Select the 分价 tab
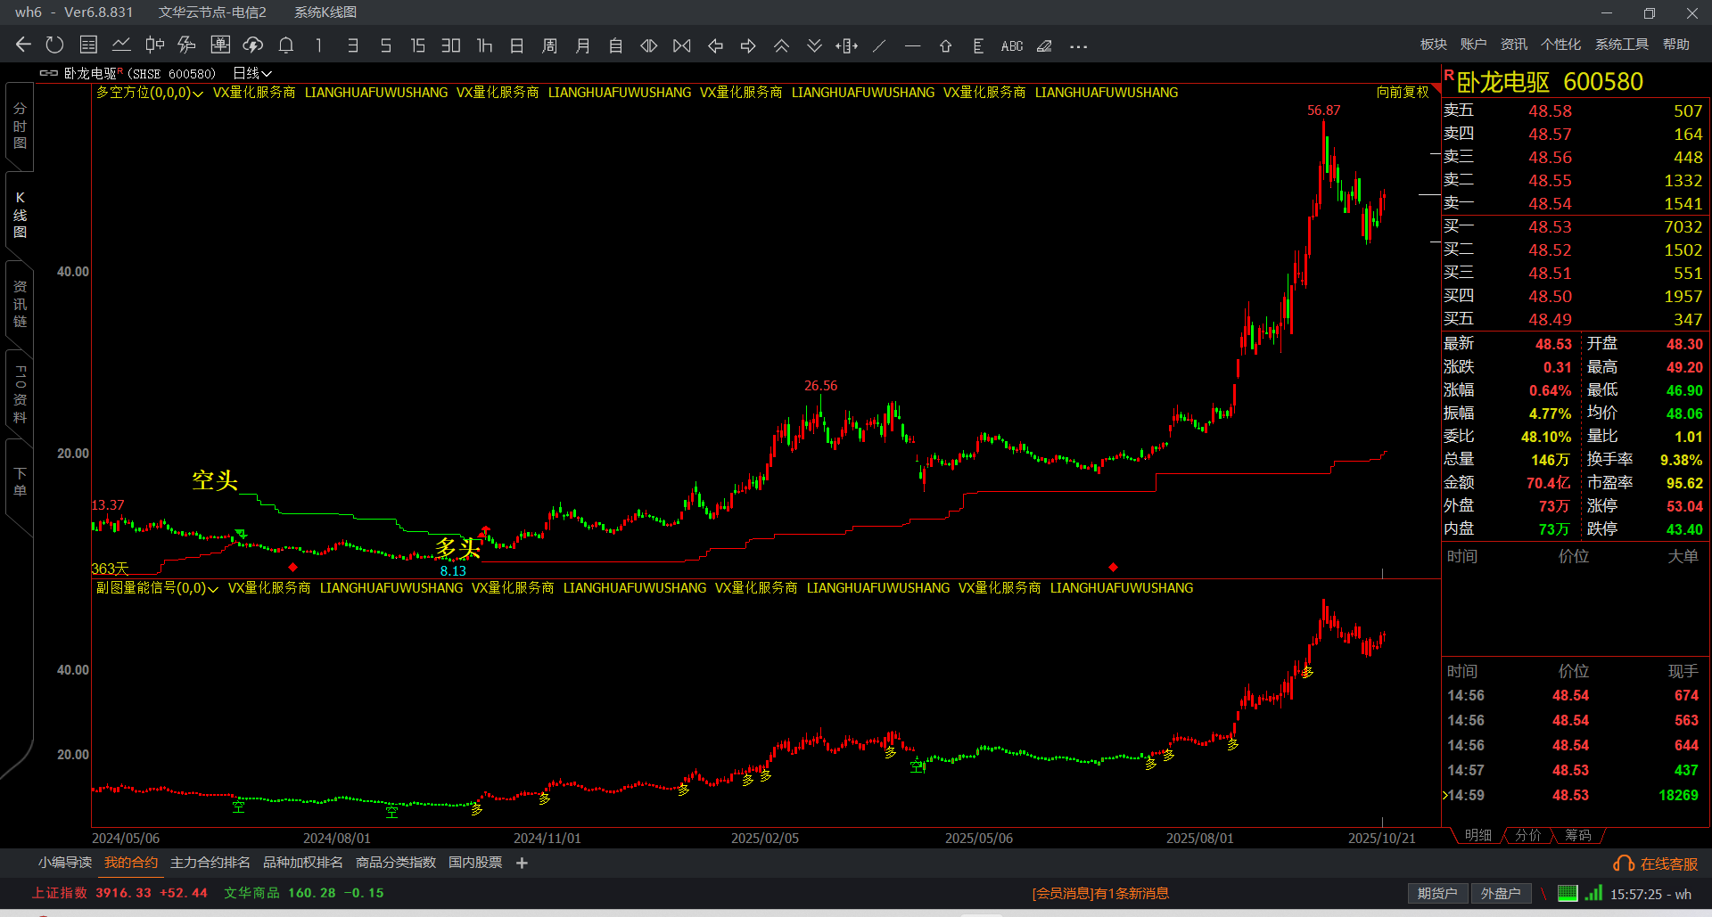The width and height of the screenshot is (1712, 917). (x=1528, y=835)
